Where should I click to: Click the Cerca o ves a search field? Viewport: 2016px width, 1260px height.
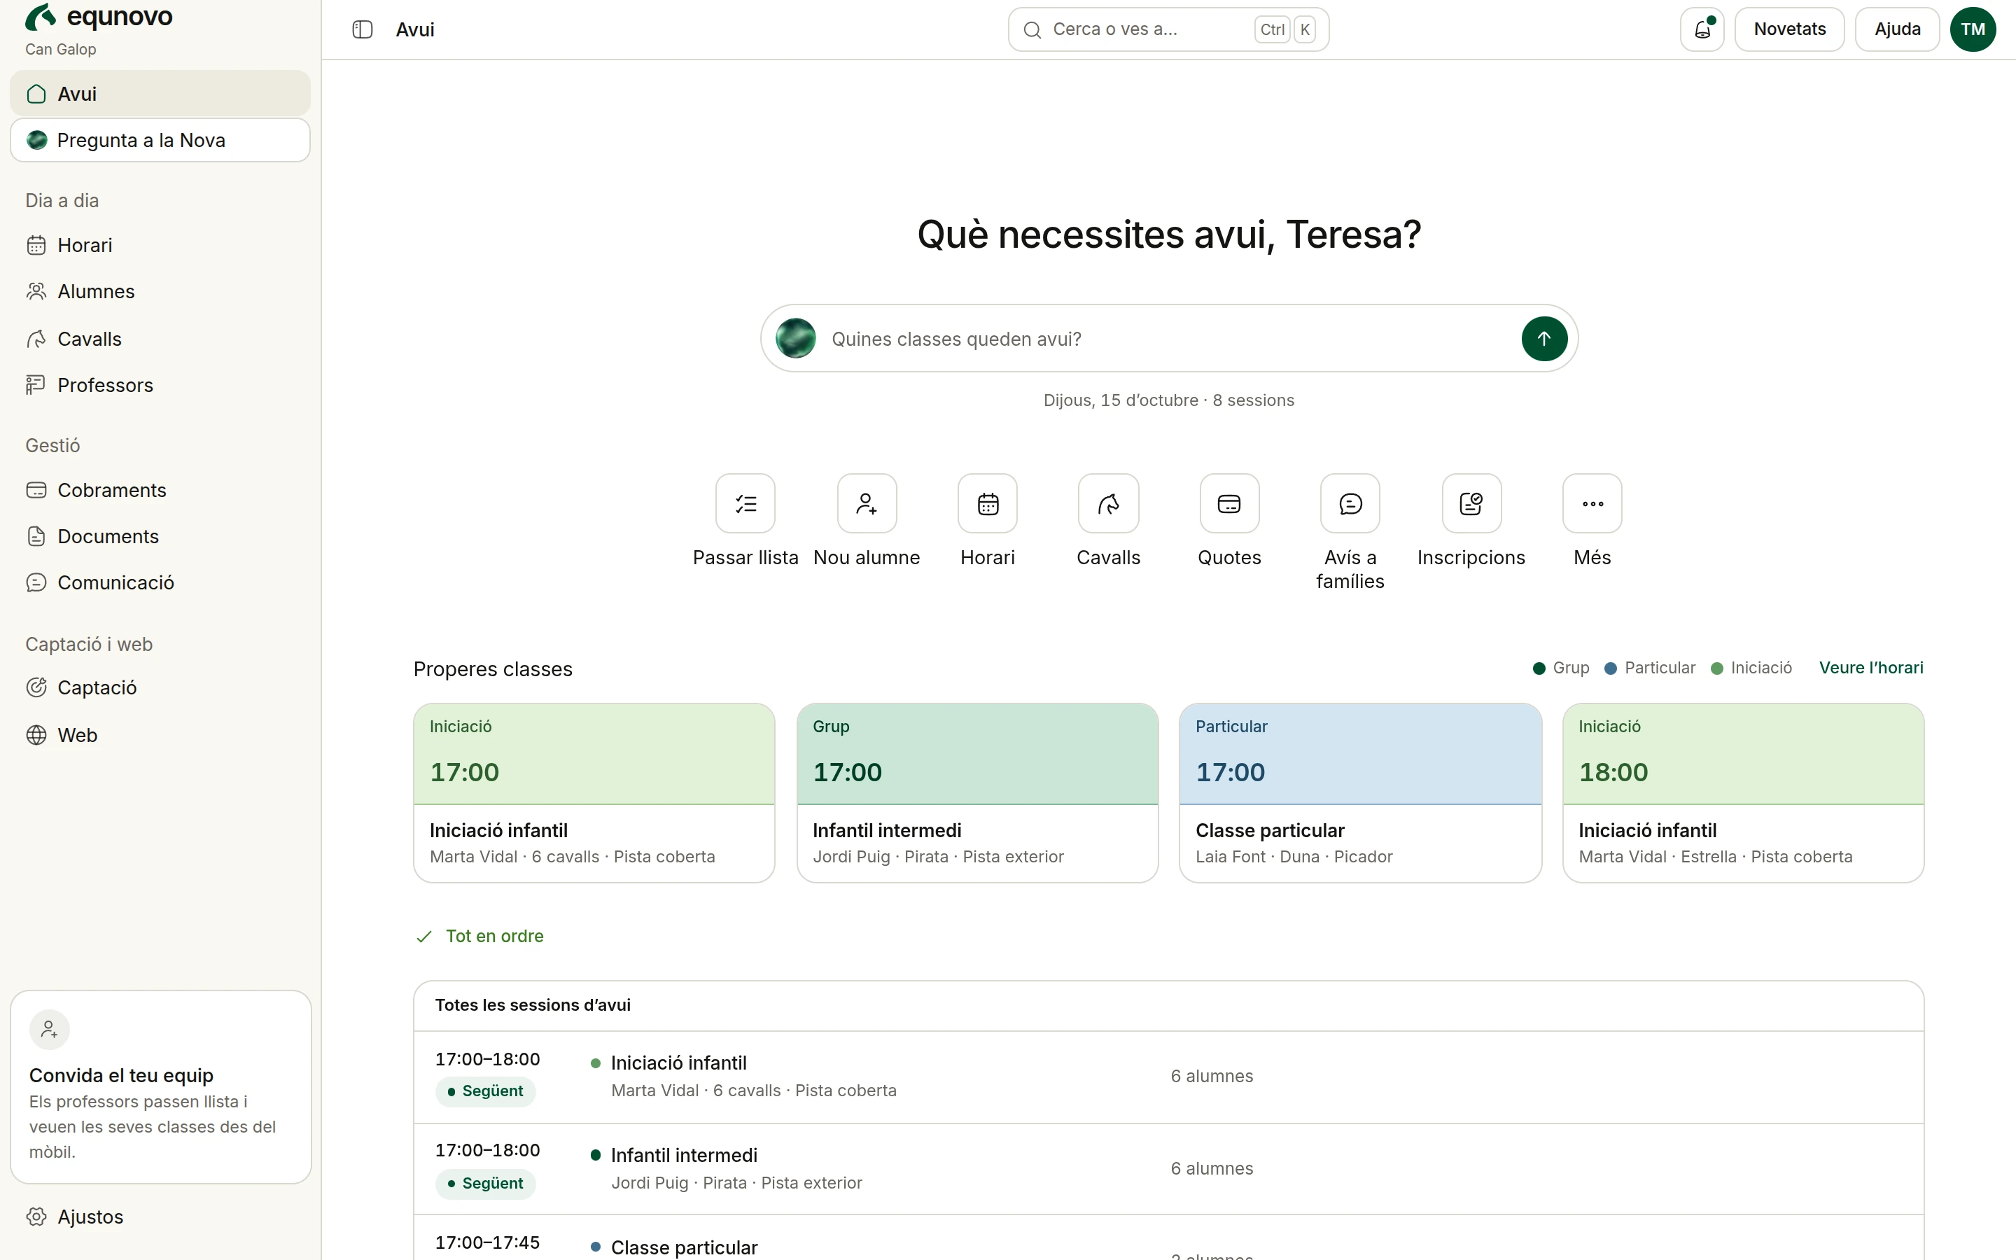point(1168,29)
